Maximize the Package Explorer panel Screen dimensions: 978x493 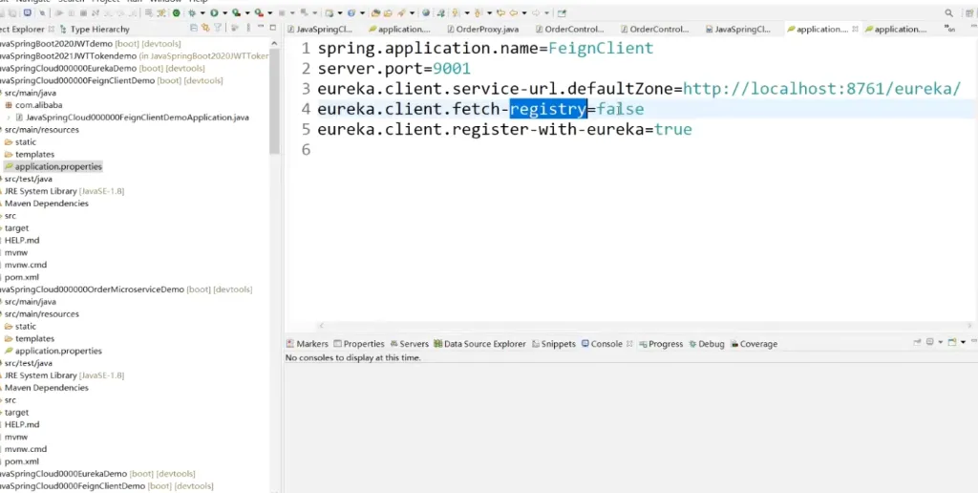point(272,28)
